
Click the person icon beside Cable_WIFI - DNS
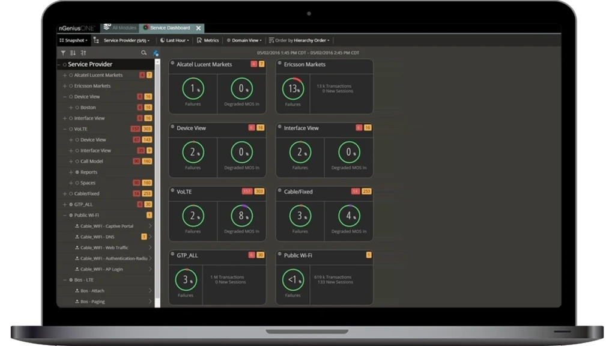click(77, 237)
